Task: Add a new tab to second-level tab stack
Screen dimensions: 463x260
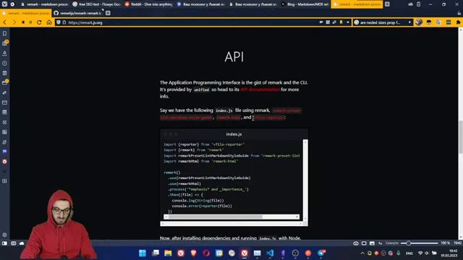Action: pos(108,13)
